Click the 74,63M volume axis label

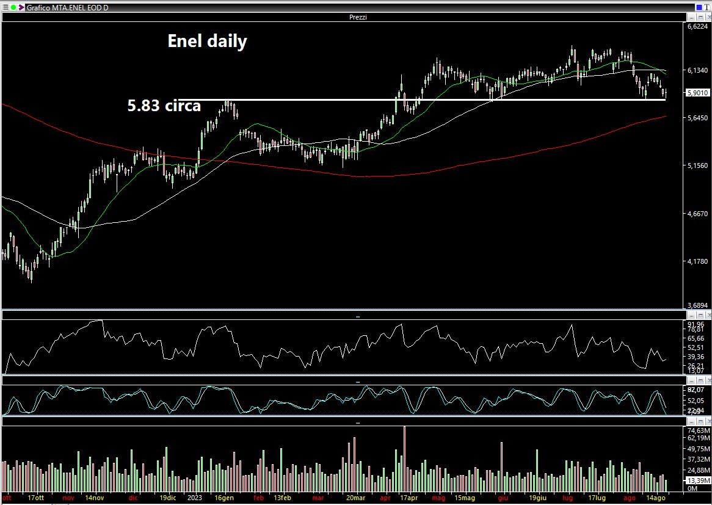tap(698, 431)
